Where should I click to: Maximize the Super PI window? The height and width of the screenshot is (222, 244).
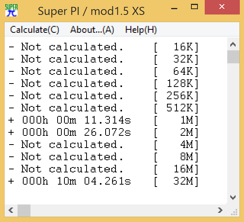click(194, 7)
